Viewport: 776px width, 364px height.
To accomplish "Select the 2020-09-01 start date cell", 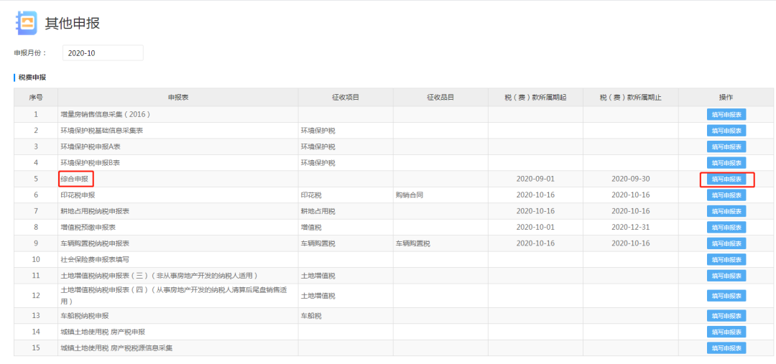I will pos(535,179).
